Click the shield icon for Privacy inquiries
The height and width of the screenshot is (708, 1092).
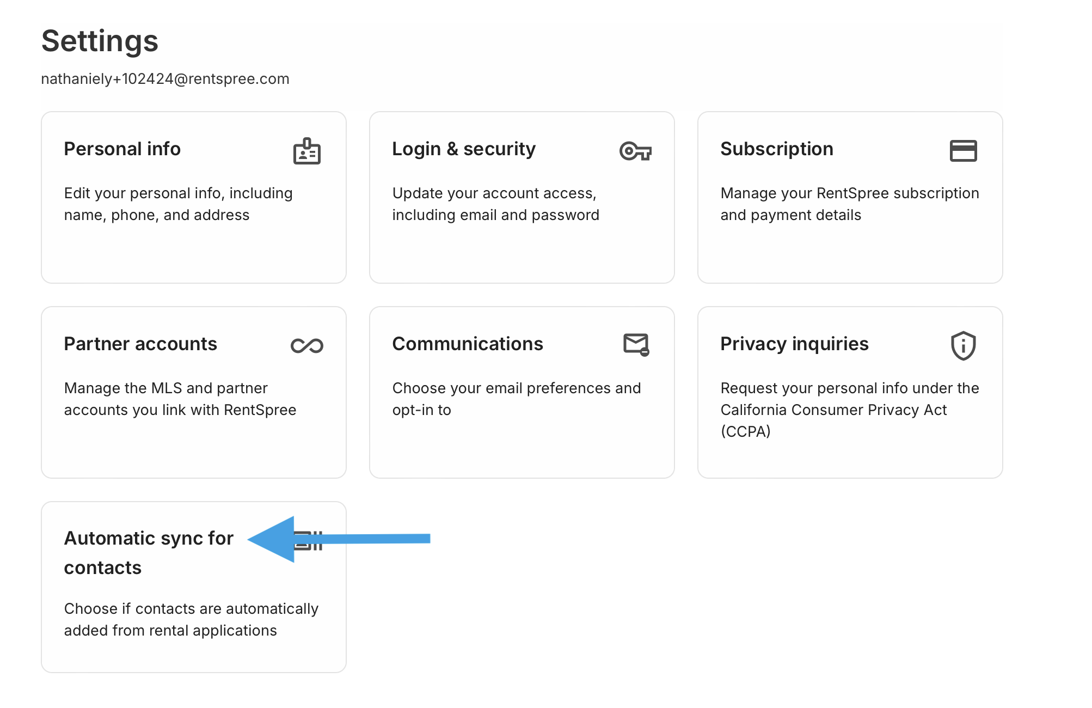click(x=962, y=345)
